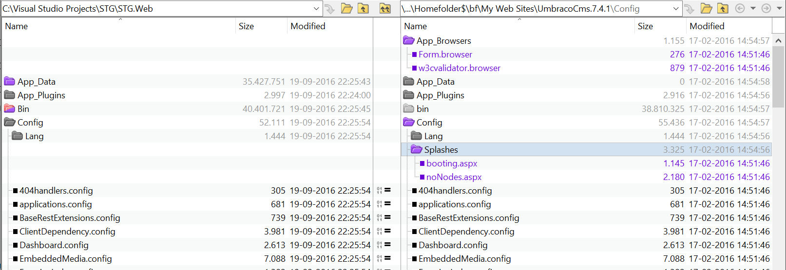Screen dimensions: 786x270
Task: Click size 38.810.325 of right bin folder
Action: click(x=663, y=109)
